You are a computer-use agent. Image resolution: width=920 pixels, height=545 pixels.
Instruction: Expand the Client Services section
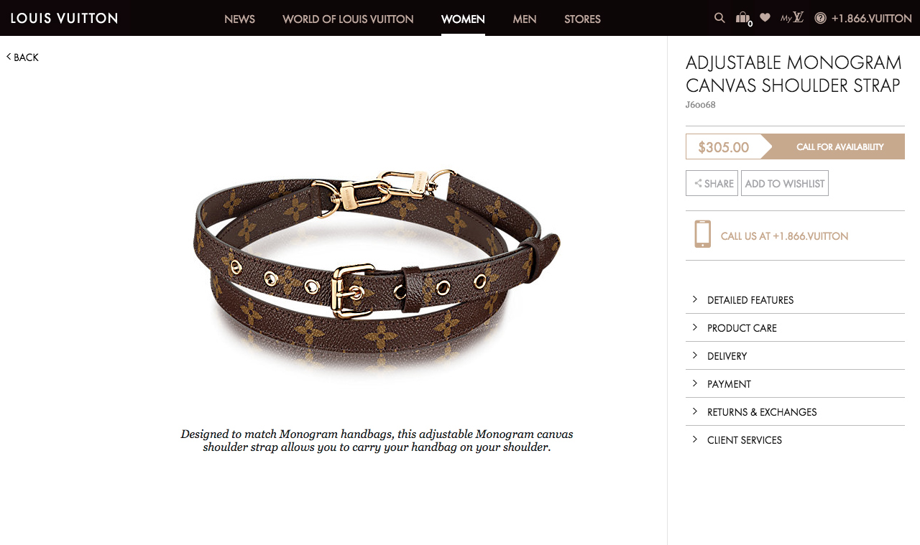(x=795, y=440)
